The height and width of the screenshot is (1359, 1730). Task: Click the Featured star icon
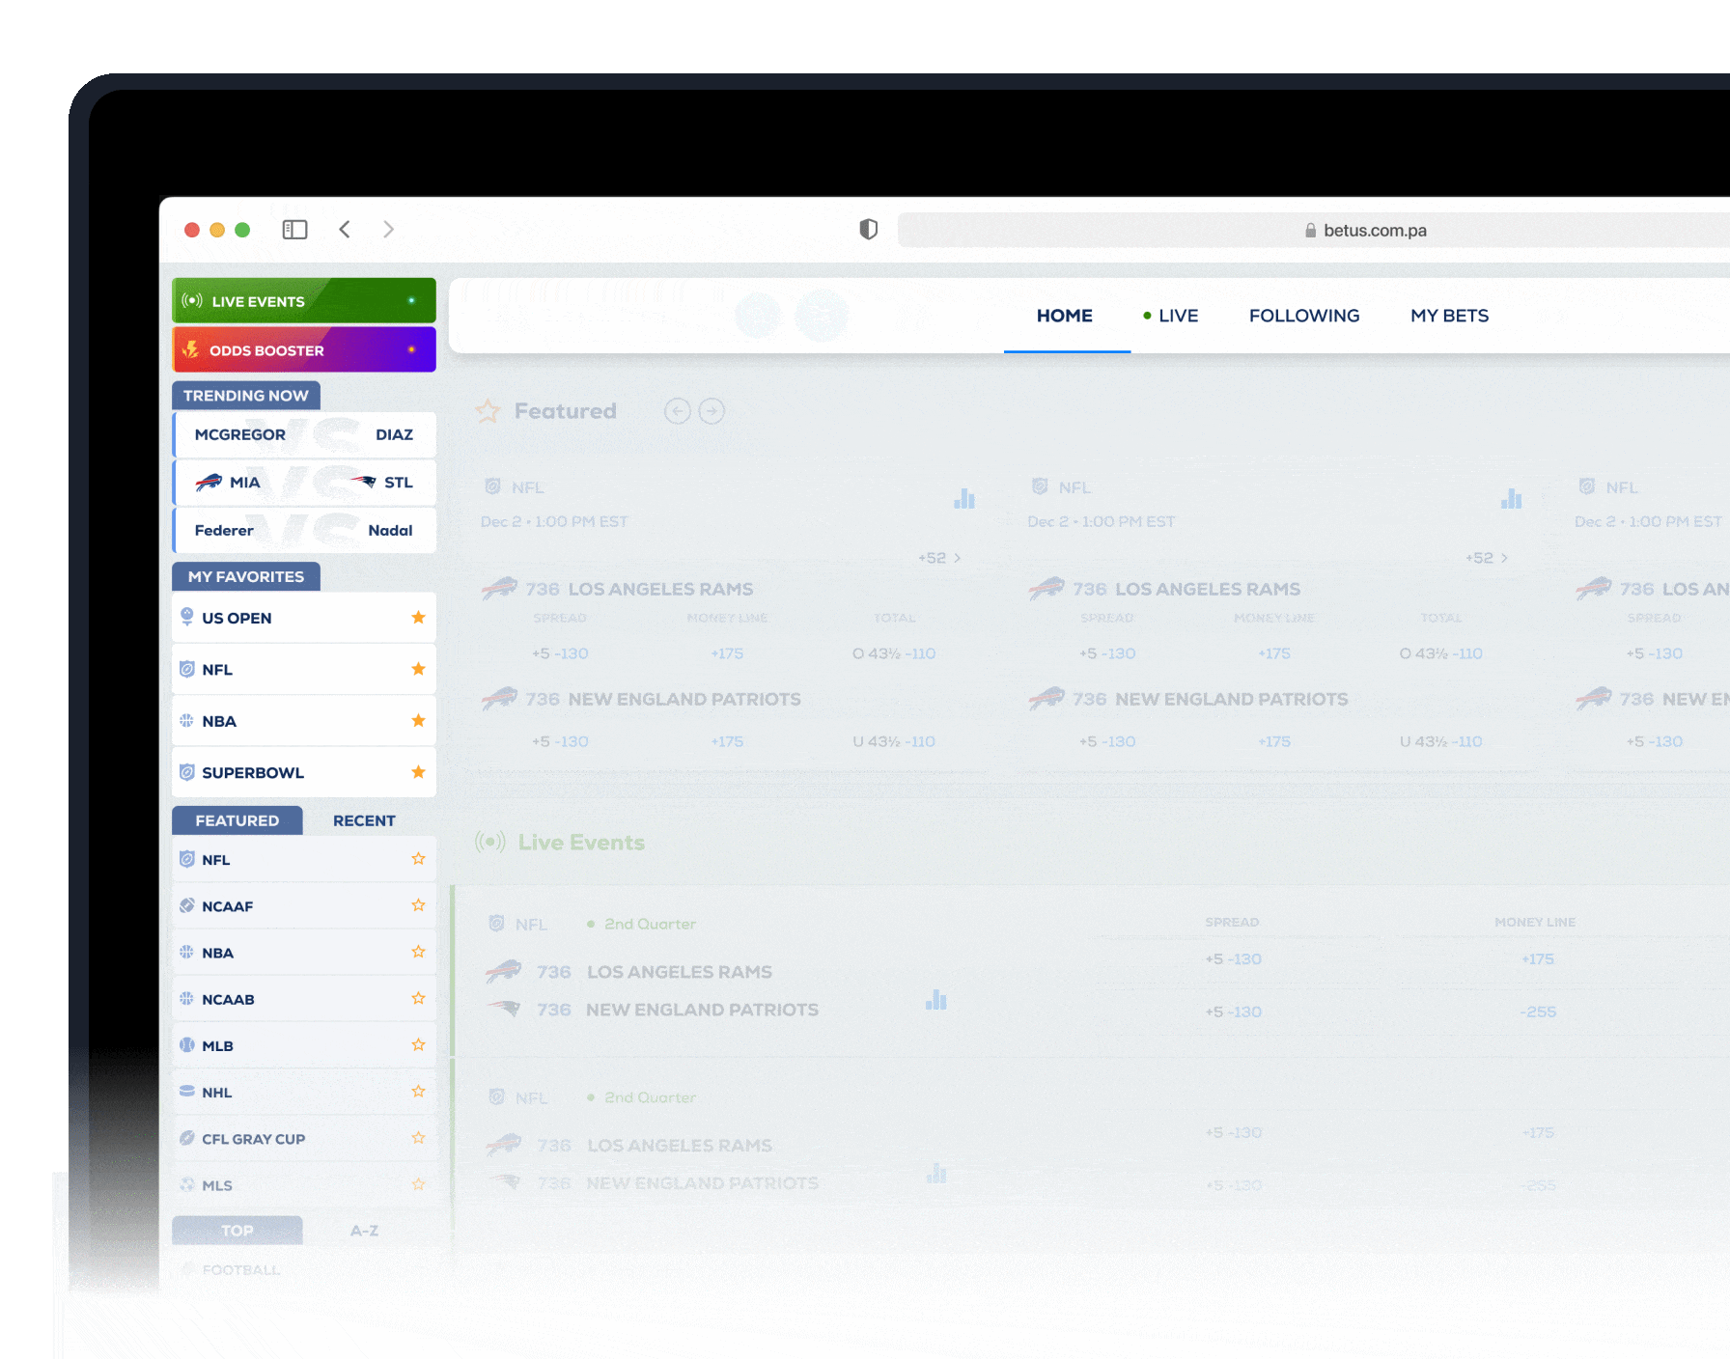[488, 411]
